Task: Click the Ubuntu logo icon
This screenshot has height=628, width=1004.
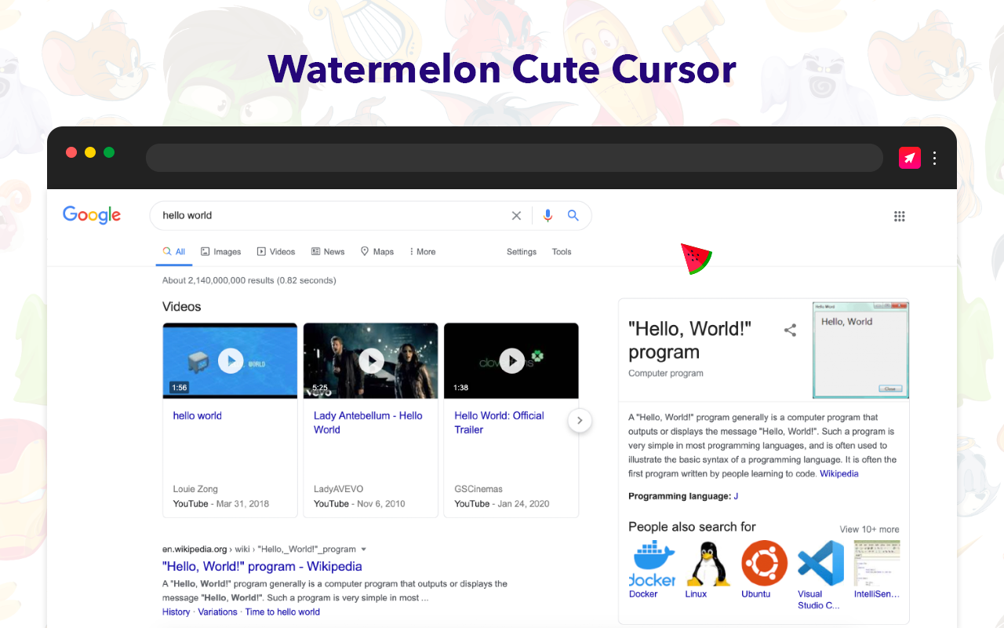Action: pyautogui.click(x=763, y=561)
